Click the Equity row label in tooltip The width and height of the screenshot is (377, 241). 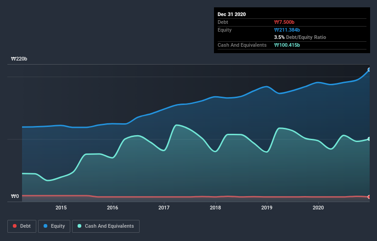tap(225, 30)
